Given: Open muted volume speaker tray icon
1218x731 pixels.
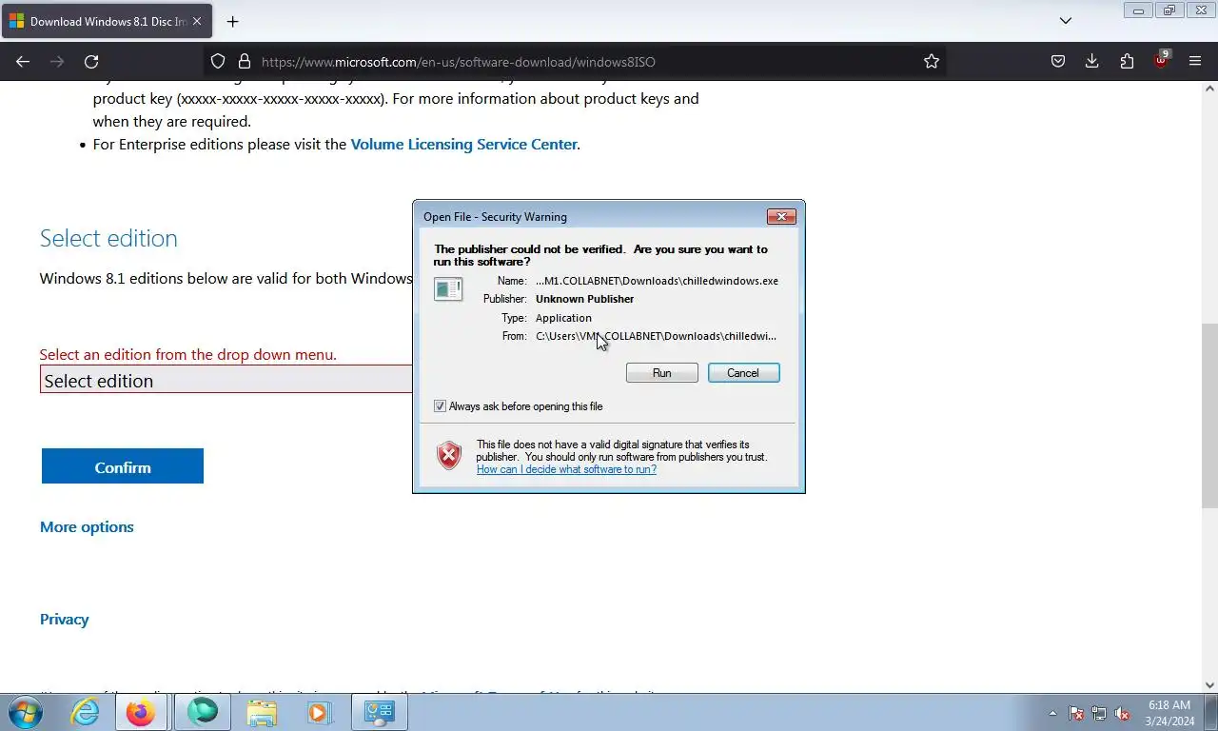Looking at the screenshot, I should (x=1123, y=713).
